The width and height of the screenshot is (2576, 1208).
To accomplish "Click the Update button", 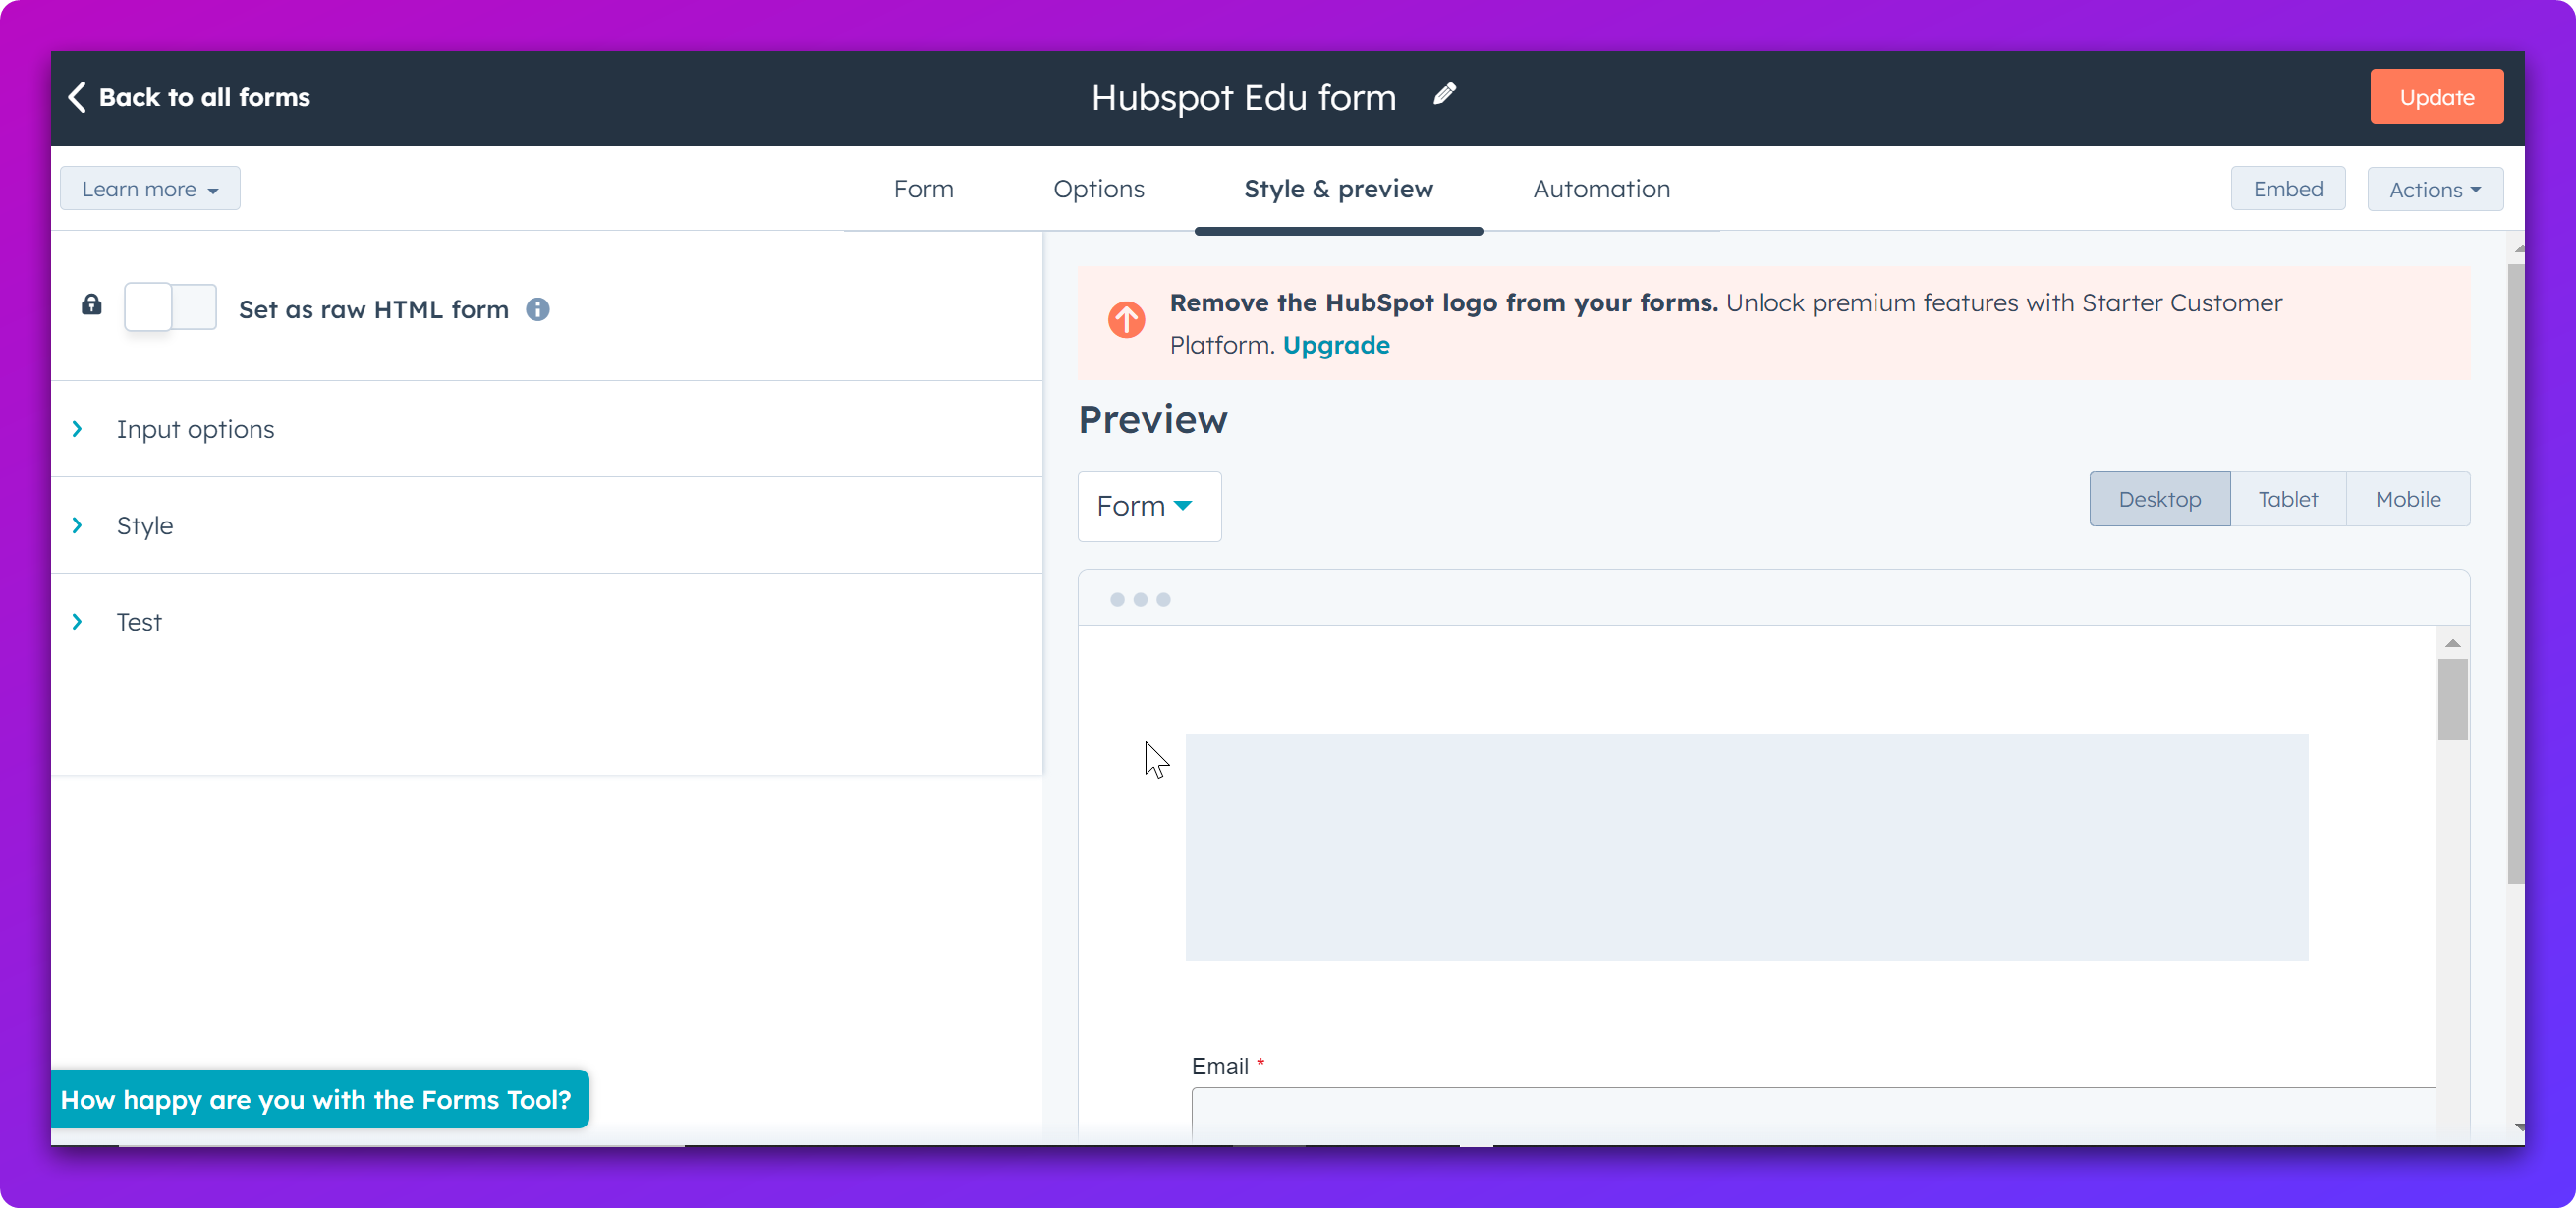I will (2436, 97).
